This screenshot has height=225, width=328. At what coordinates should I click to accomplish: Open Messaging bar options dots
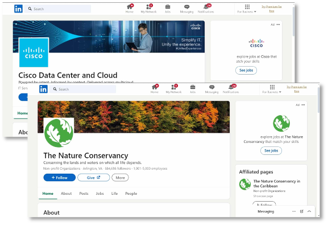click(x=294, y=211)
